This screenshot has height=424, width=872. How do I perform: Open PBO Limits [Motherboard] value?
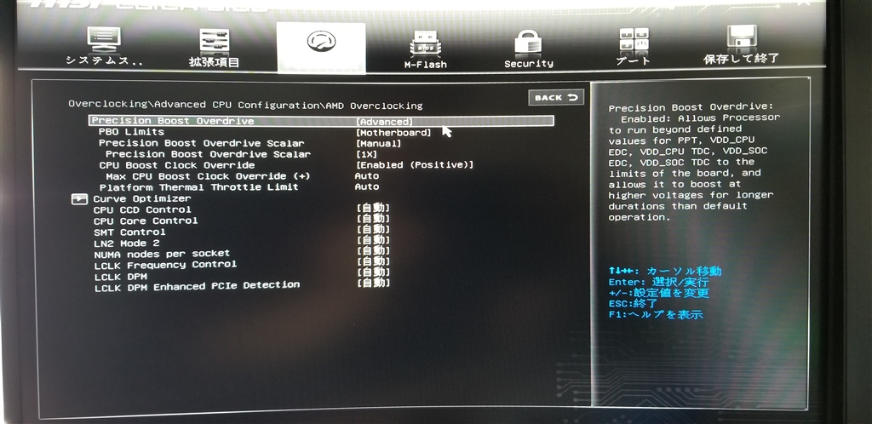pos(393,133)
